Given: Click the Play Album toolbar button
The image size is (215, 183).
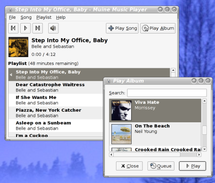Looking at the screenshot, I should pyautogui.click(x=158, y=28).
